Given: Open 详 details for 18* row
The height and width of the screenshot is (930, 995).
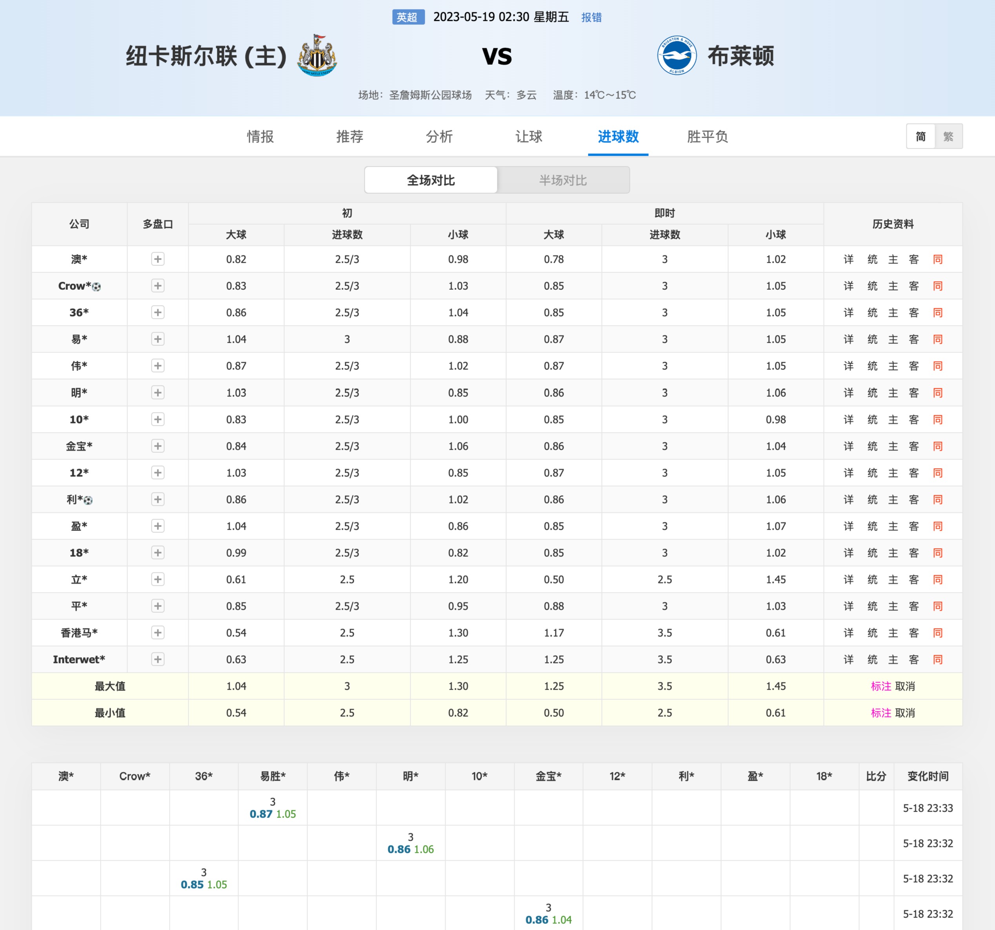Looking at the screenshot, I should point(848,553).
